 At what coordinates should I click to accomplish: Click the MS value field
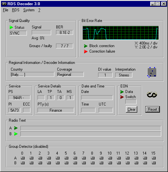[70, 97]
